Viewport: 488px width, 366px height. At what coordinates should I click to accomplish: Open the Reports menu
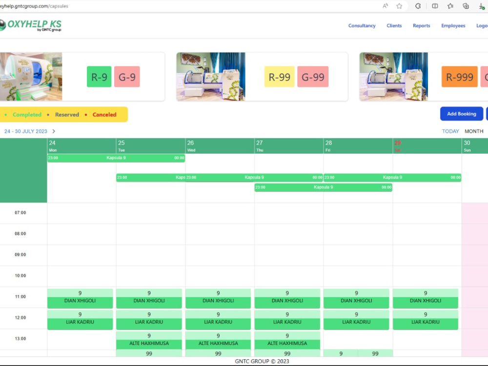tap(422, 25)
